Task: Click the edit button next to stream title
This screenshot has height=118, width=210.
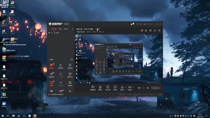Action: (x=98, y=29)
